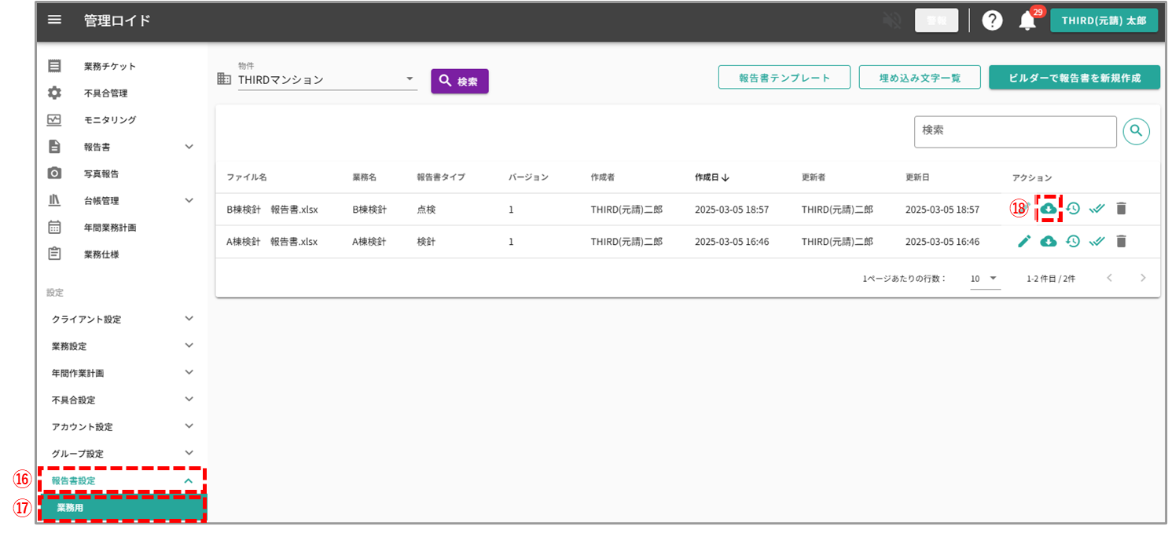Go to the previous table page
Screen dimensions: 1168x533
click(x=1110, y=278)
